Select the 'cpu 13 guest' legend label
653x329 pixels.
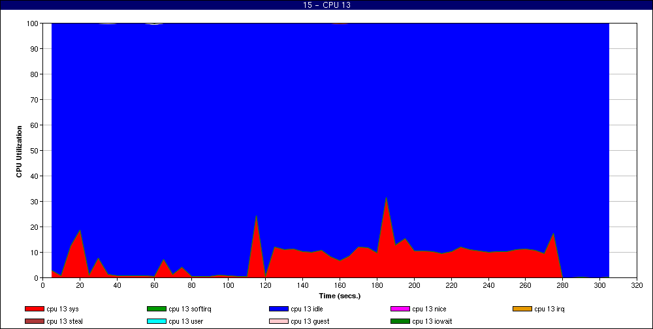click(x=310, y=322)
